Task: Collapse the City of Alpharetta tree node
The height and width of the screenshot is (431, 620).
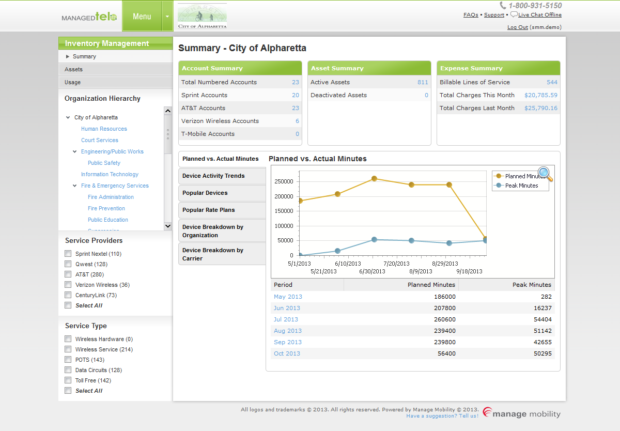Action: [x=68, y=118]
